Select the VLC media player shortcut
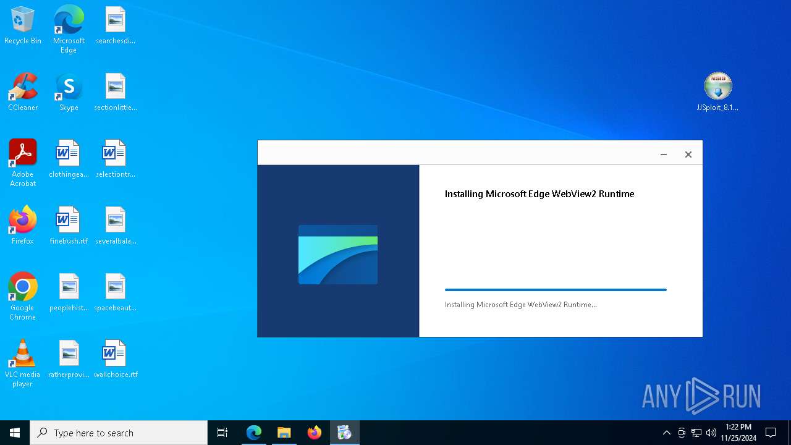Image resolution: width=791 pixels, height=445 pixels. [x=23, y=363]
